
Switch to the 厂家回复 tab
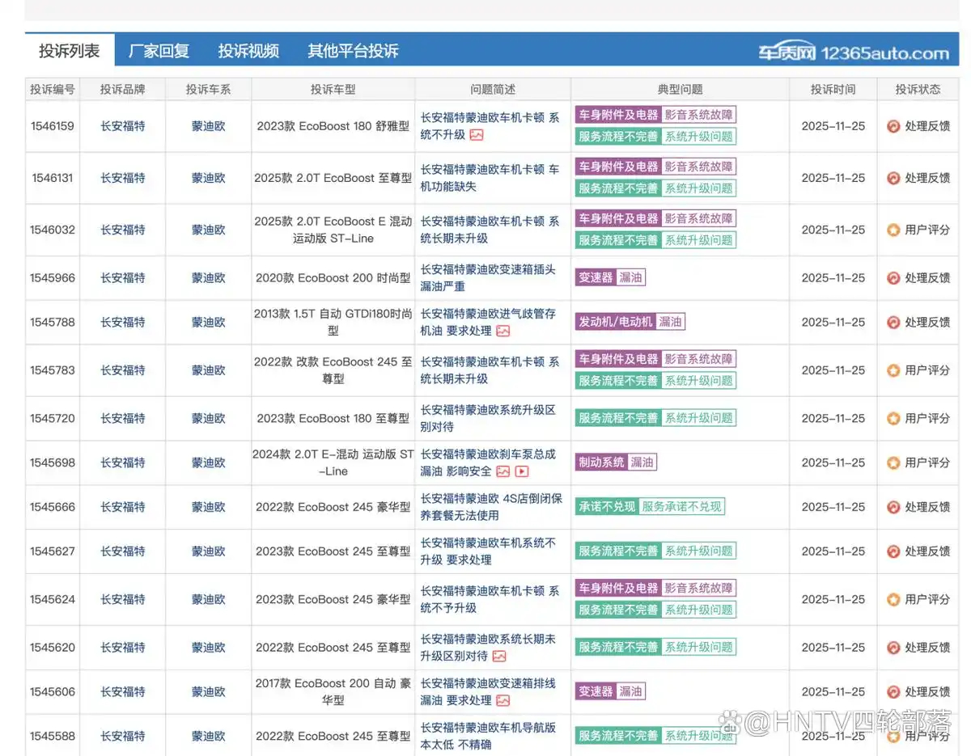(159, 51)
